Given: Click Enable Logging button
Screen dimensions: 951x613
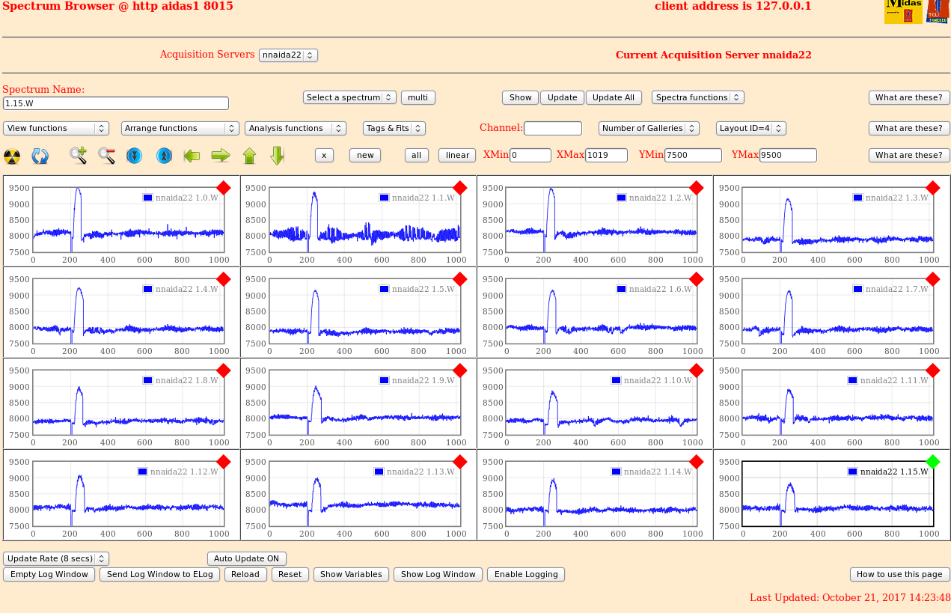Looking at the screenshot, I should click(526, 574).
